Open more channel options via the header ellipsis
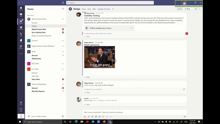Image resolution: width=220 pixels, height=124 pixels. (200, 9)
